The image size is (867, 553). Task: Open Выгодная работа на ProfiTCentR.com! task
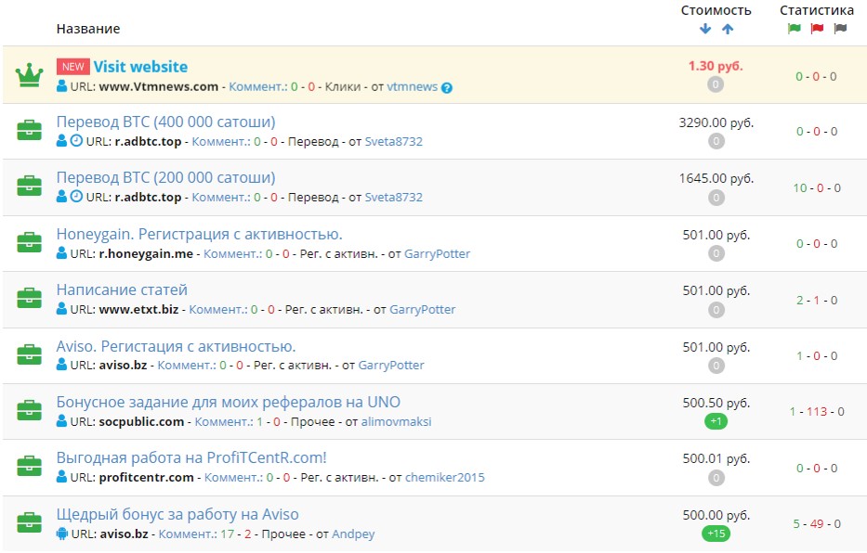pyautogui.click(x=191, y=458)
